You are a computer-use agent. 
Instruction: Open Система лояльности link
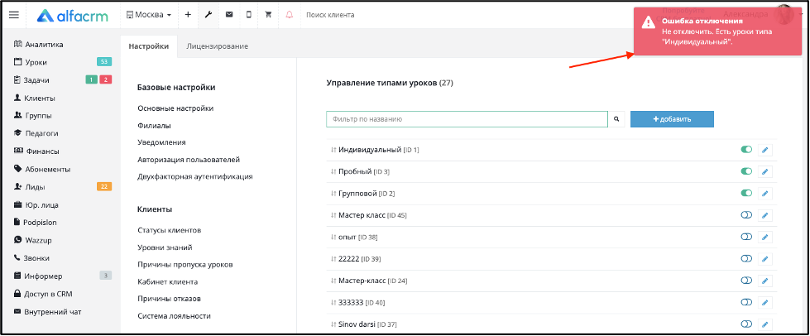tap(174, 316)
